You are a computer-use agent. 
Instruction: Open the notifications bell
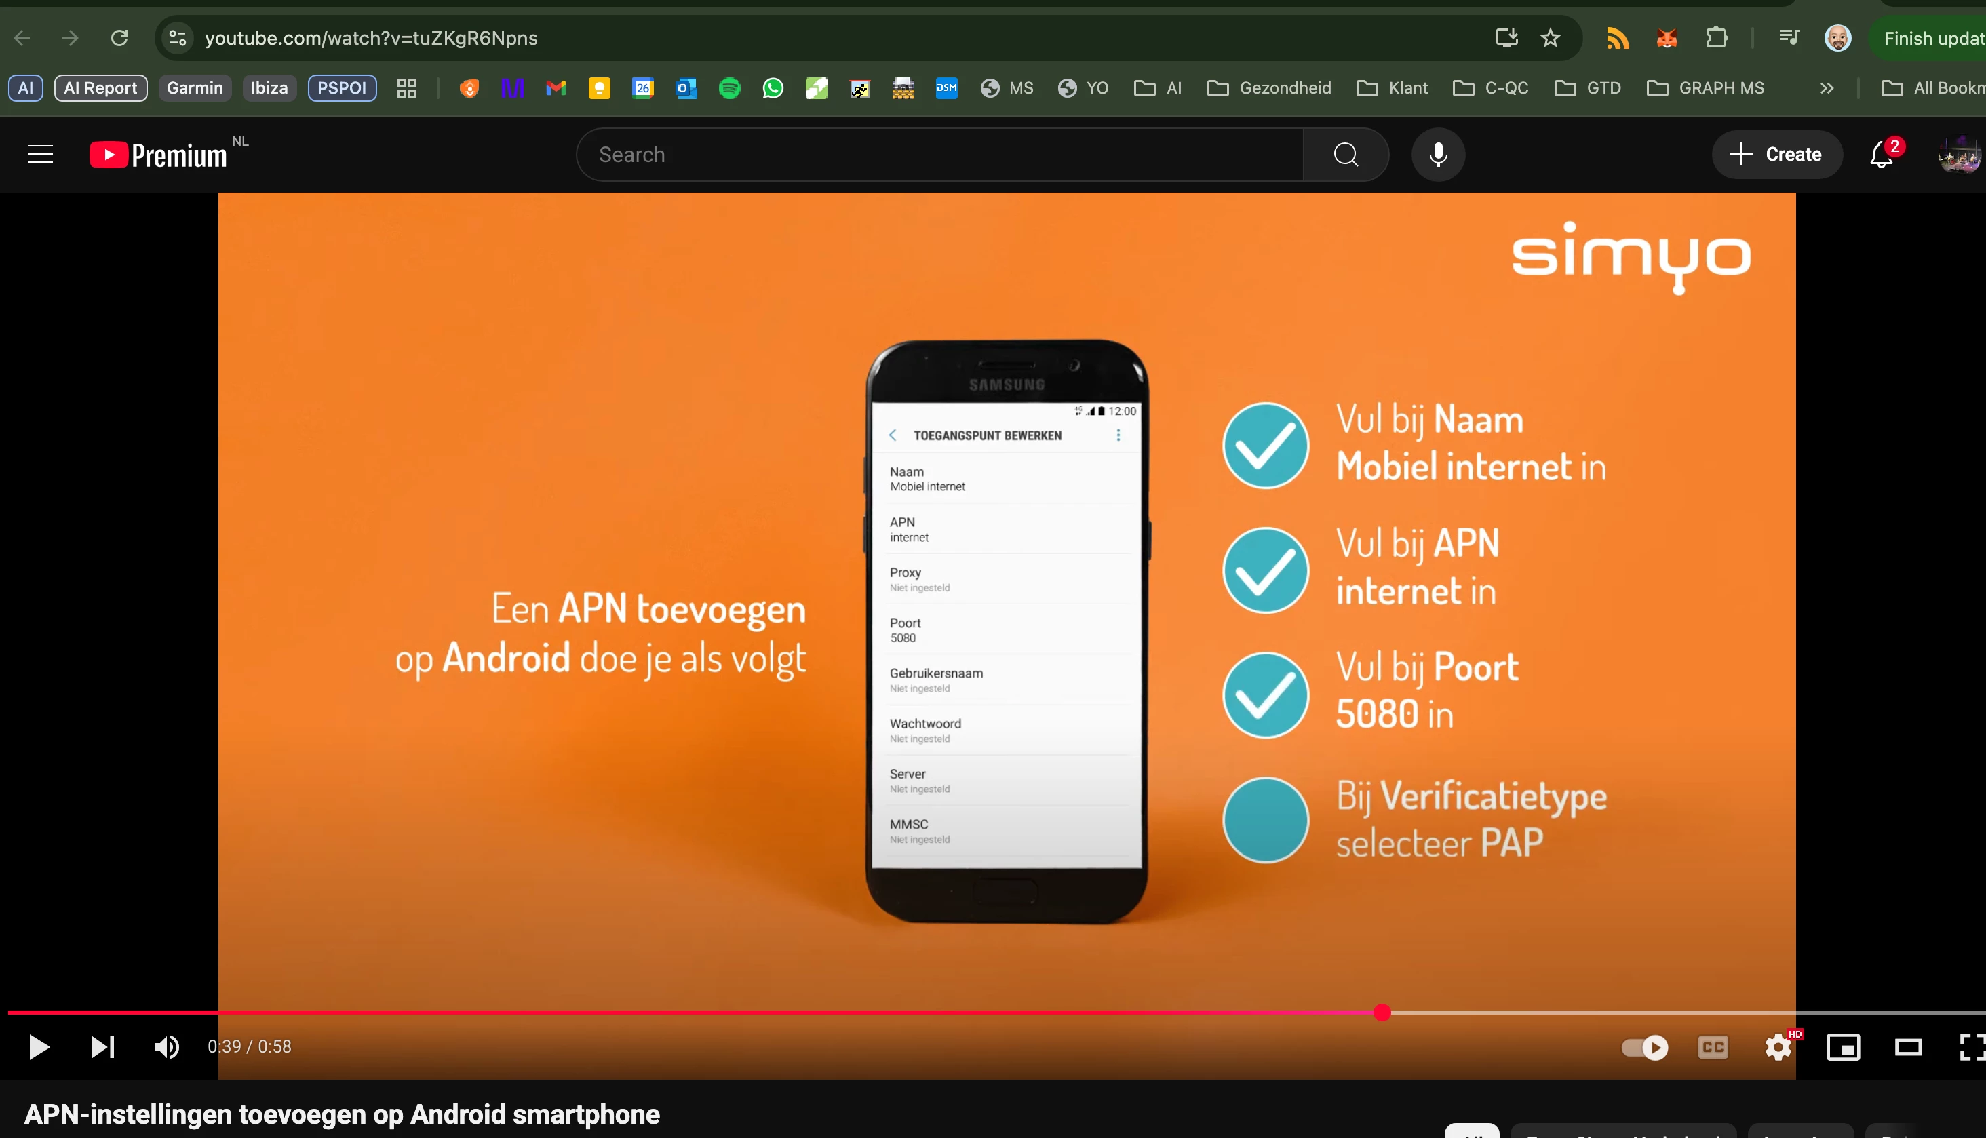click(x=1882, y=155)
